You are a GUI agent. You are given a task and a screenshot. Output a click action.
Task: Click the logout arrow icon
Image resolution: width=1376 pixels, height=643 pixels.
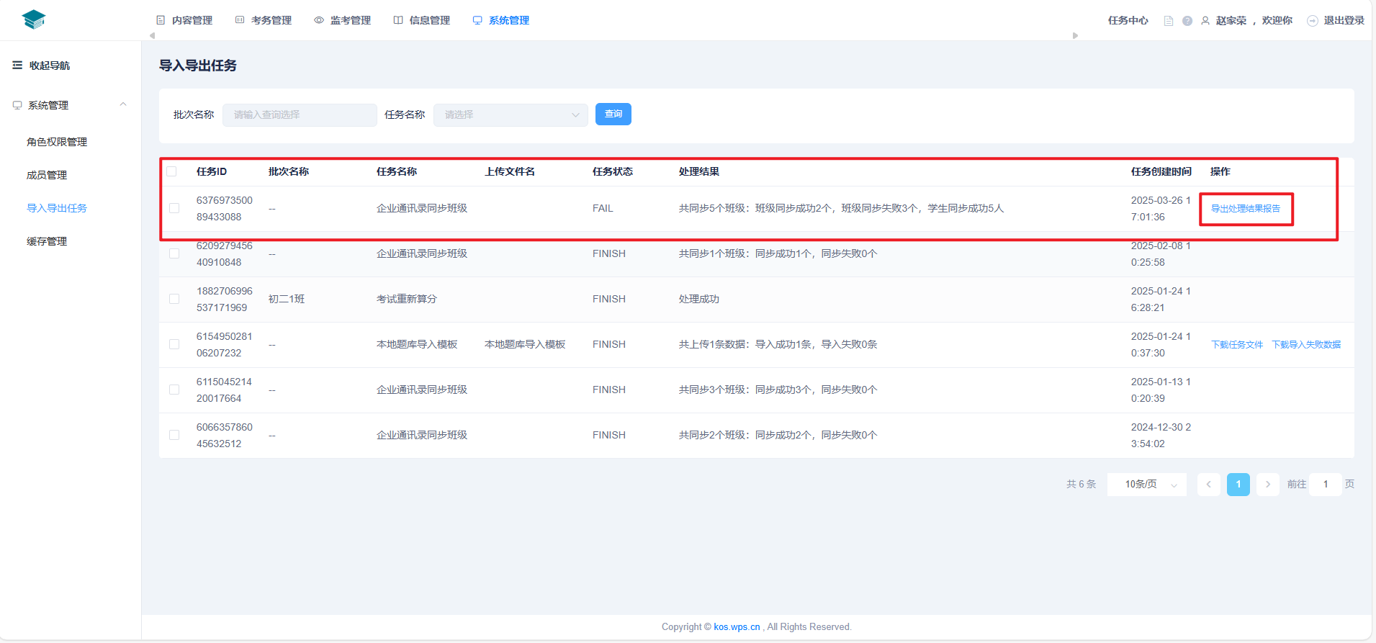(1313, 21)
